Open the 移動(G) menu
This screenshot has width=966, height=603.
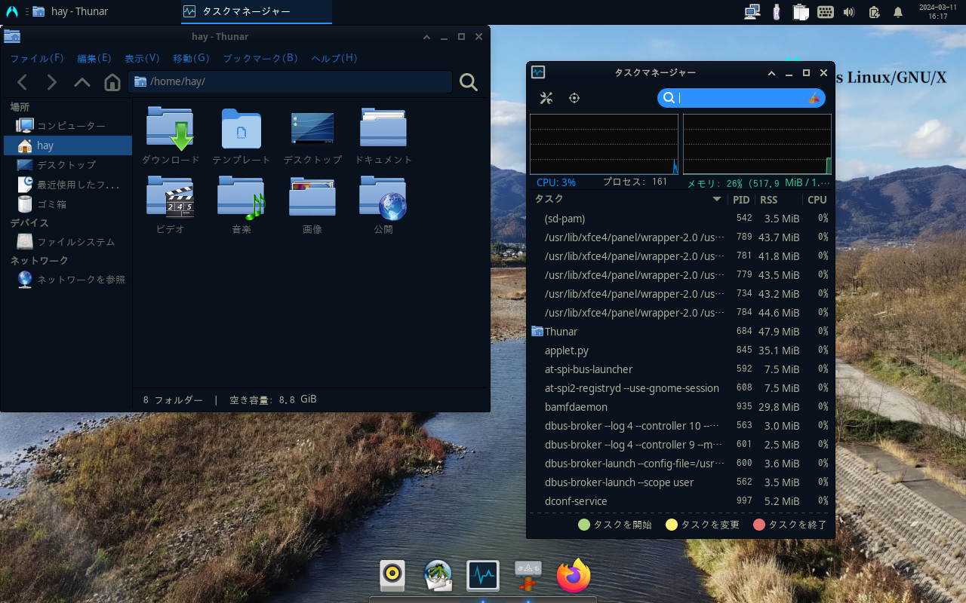[x=191, y=58]
